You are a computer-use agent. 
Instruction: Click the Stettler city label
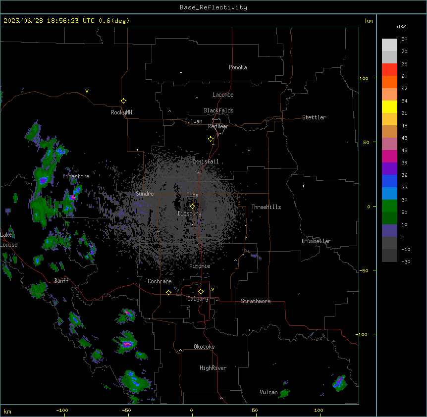314,117
